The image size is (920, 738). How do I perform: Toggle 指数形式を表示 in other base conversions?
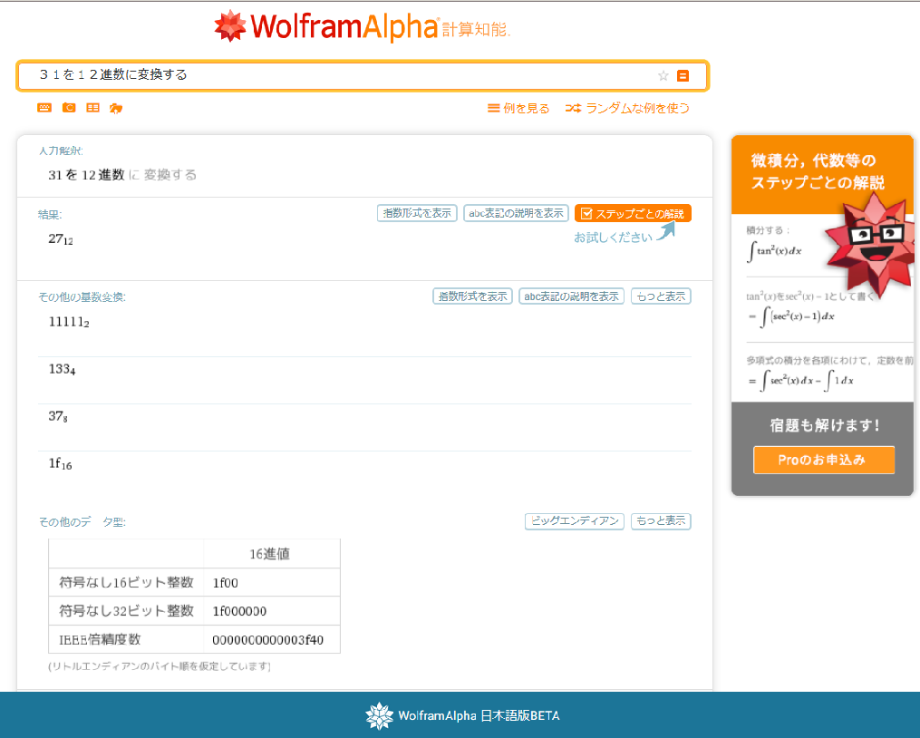click(472, 296)
